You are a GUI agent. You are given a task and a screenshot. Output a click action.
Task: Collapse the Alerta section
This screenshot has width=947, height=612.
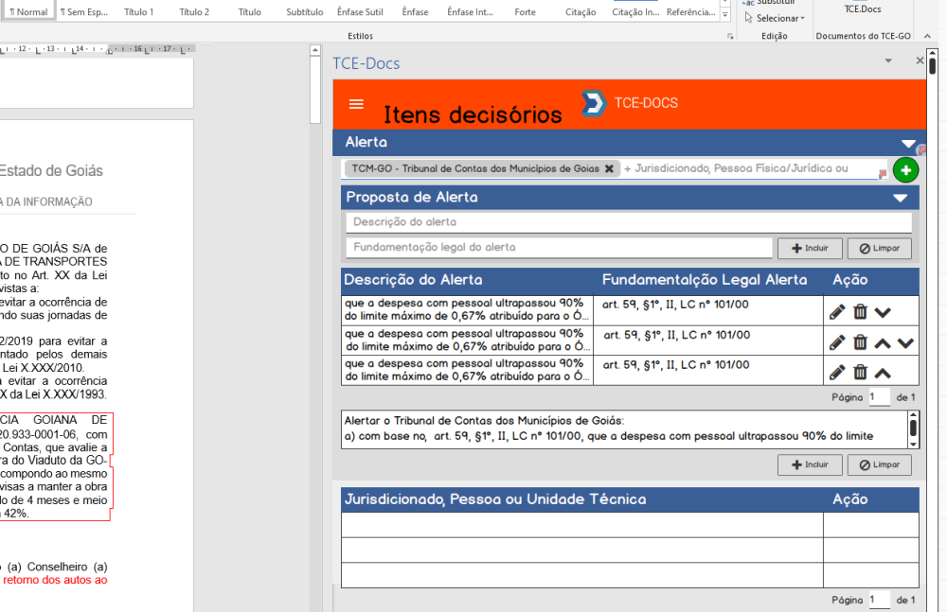(908, 144)
